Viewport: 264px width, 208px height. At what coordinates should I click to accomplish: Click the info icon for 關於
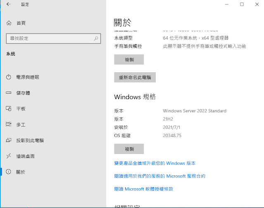[8, 172]
